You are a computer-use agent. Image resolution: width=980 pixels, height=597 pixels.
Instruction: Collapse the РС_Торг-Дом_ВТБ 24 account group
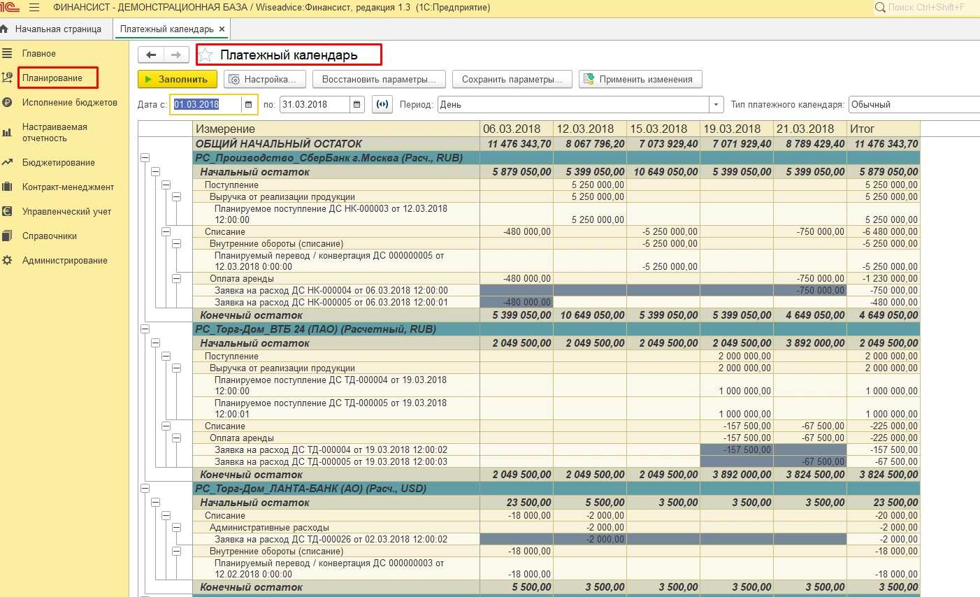[x=145, y=329]
